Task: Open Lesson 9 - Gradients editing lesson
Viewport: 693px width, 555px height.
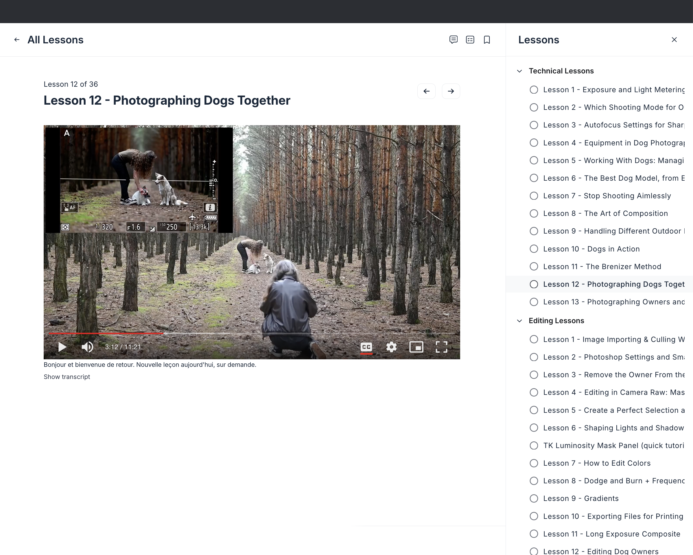Action: [580, 498]
